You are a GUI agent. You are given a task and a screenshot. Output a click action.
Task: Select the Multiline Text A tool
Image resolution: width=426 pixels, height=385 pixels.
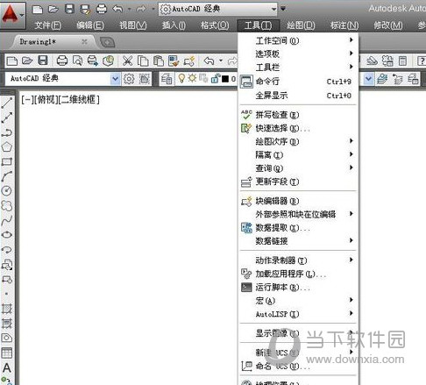click(7, 367)
